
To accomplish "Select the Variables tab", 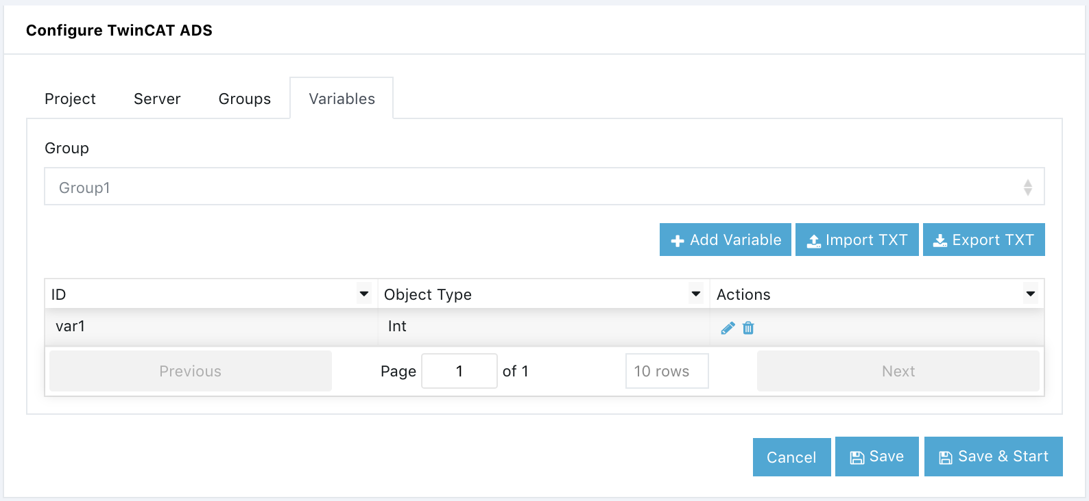I will (342, 99).
